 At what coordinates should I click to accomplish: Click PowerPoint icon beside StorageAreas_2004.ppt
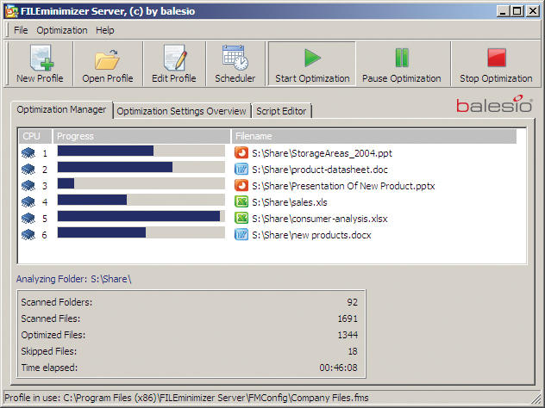241,152
